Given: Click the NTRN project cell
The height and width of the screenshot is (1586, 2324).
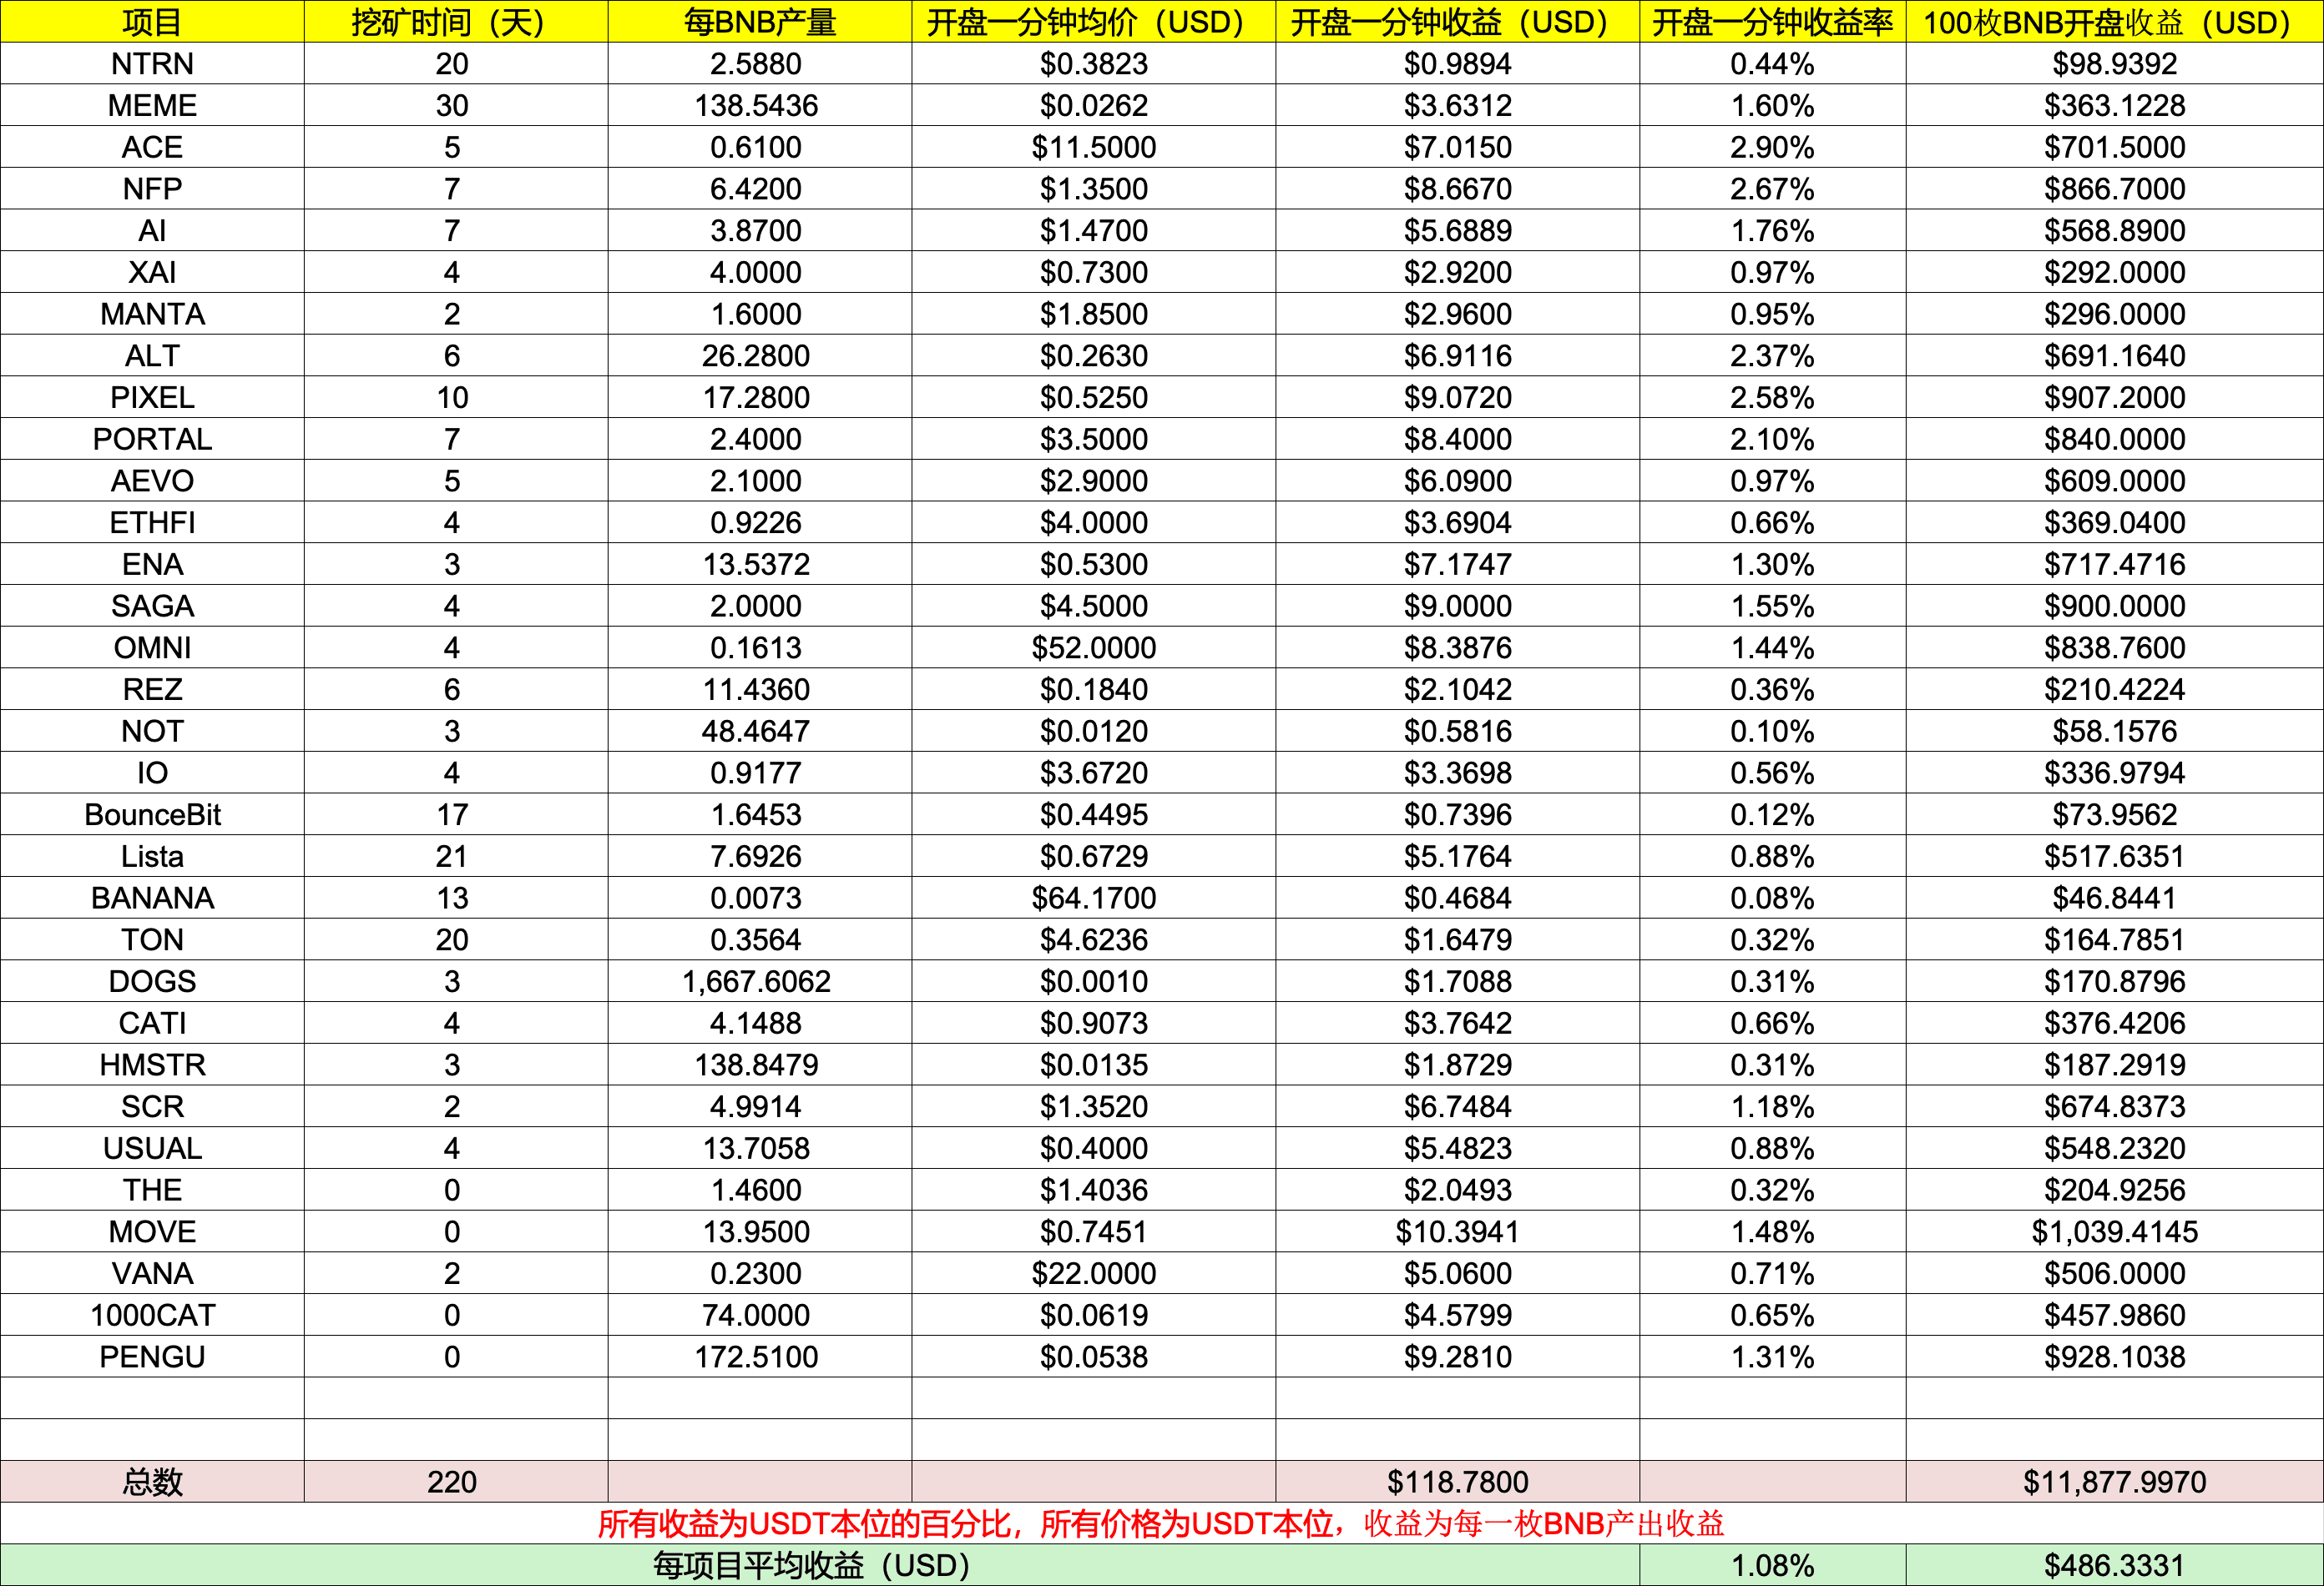Looking at the screenshot, I should click(152, 64).
